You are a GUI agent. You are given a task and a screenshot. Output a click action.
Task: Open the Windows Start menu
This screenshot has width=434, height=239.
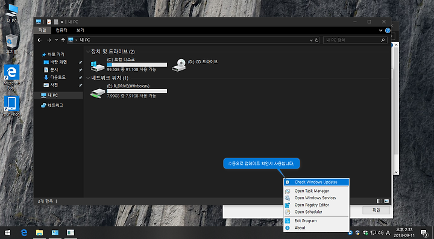point(7,232)
